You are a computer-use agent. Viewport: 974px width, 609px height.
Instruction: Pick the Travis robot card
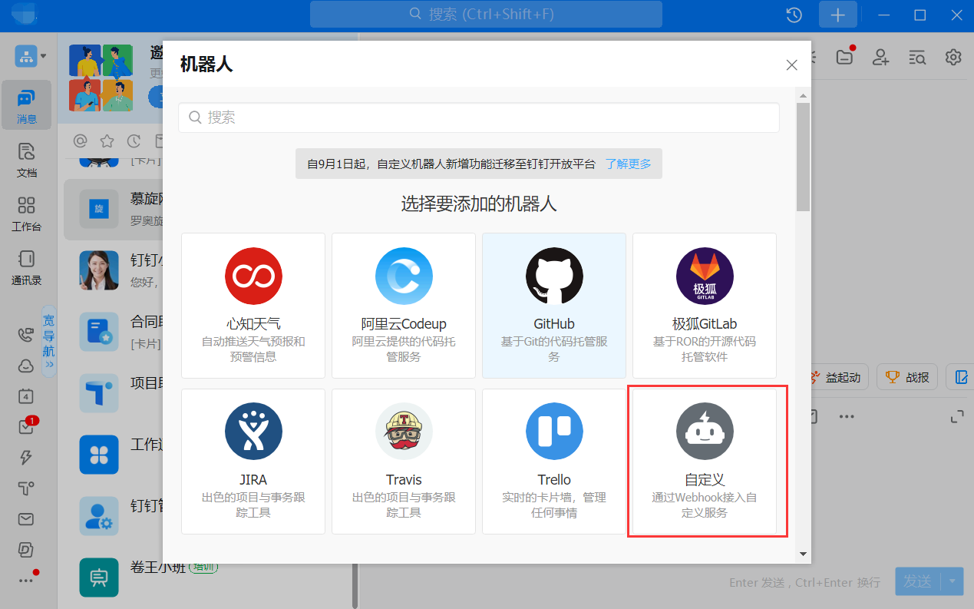click(x=404, y=461)
